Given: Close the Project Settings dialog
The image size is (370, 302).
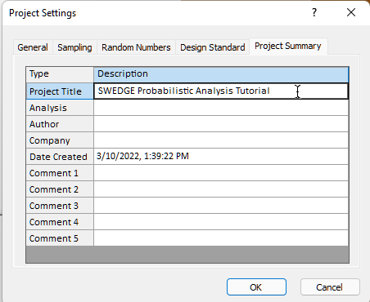Looking at the screenshot, I should click(x=351, y=12).
